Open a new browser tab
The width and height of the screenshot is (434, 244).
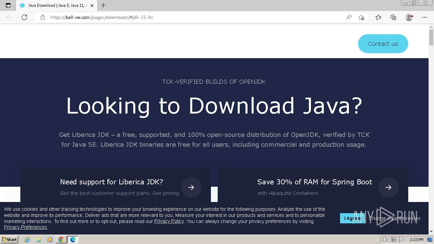tap(103, 5)
